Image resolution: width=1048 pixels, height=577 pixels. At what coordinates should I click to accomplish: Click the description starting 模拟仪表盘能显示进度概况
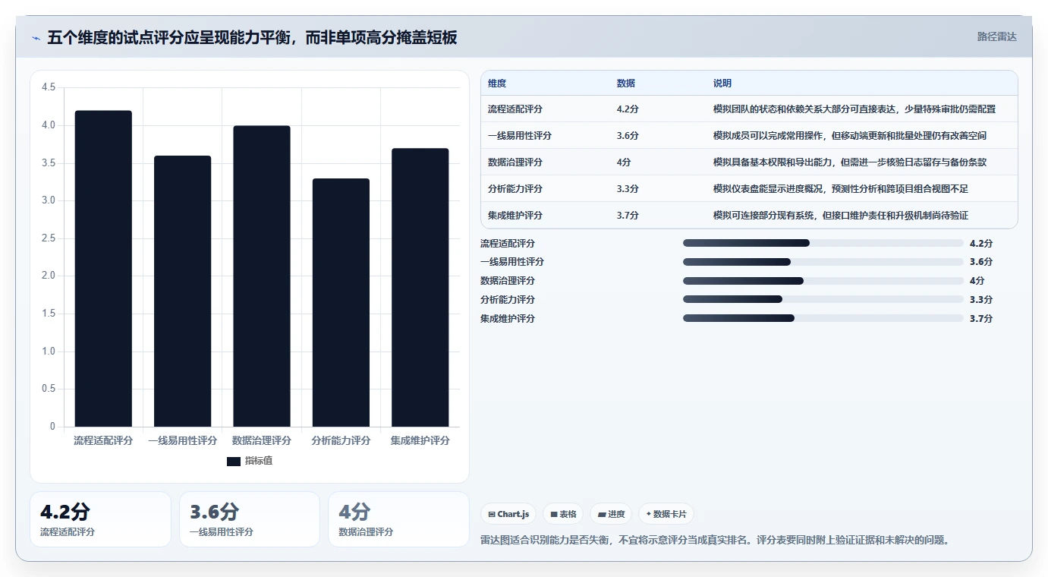(841, 189)
